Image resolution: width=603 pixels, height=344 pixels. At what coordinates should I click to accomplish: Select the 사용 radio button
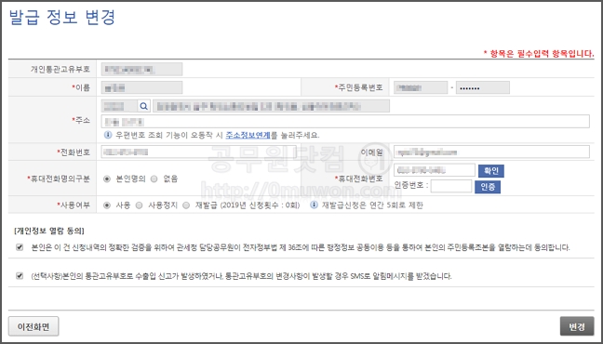(x=107, y=205)
